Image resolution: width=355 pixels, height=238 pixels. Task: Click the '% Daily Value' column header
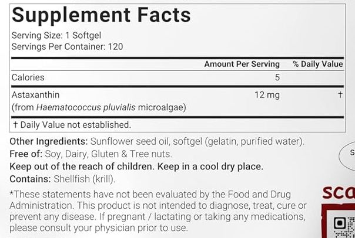(317, 64)
